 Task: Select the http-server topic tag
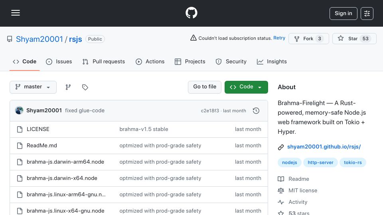point(320,162)
